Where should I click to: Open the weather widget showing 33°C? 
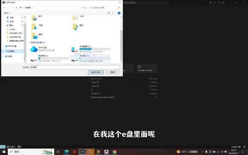click(187, 152)
